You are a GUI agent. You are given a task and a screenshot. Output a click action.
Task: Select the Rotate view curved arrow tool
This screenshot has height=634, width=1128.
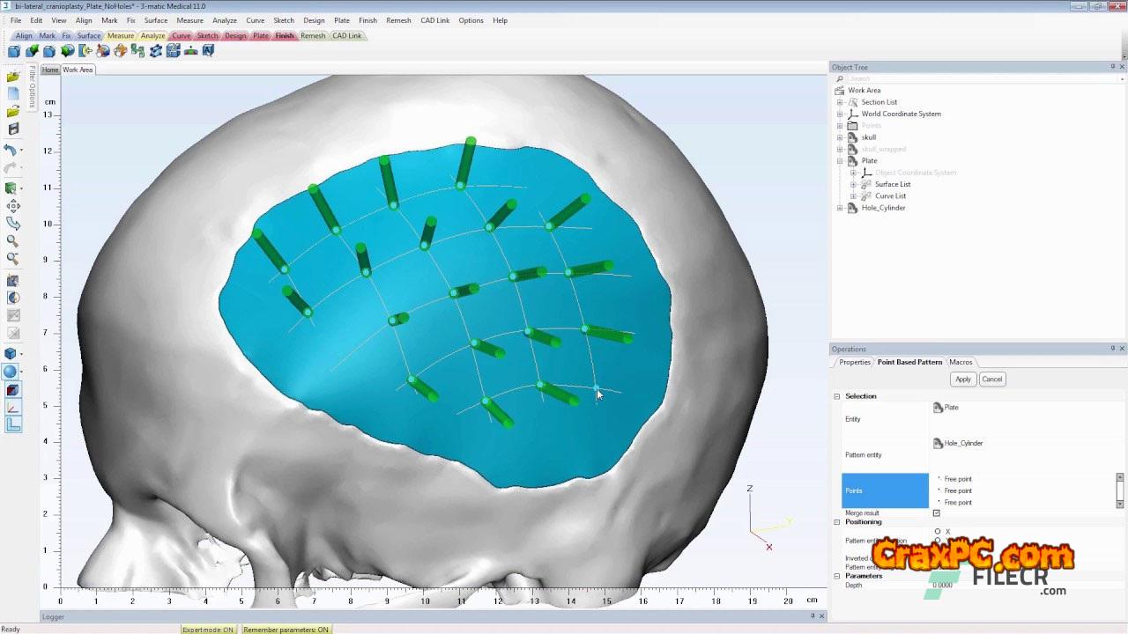click(12, 224)
